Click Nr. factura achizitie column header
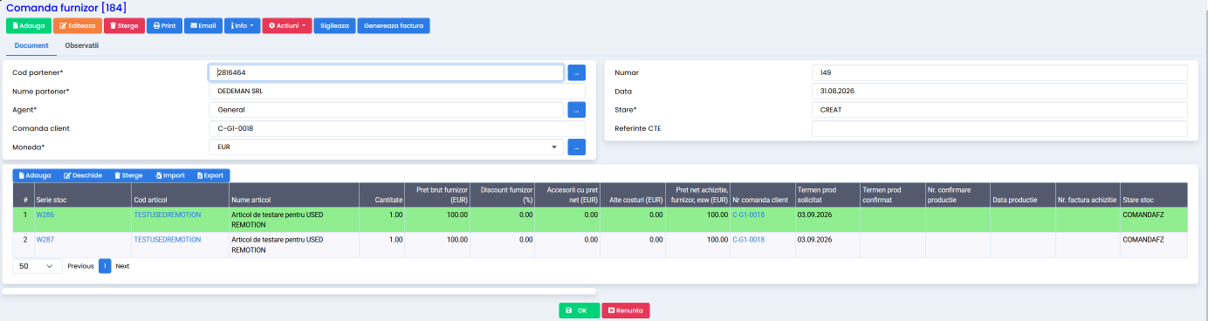Viewport: 1208px width, 321px height. coord(1088,195)
